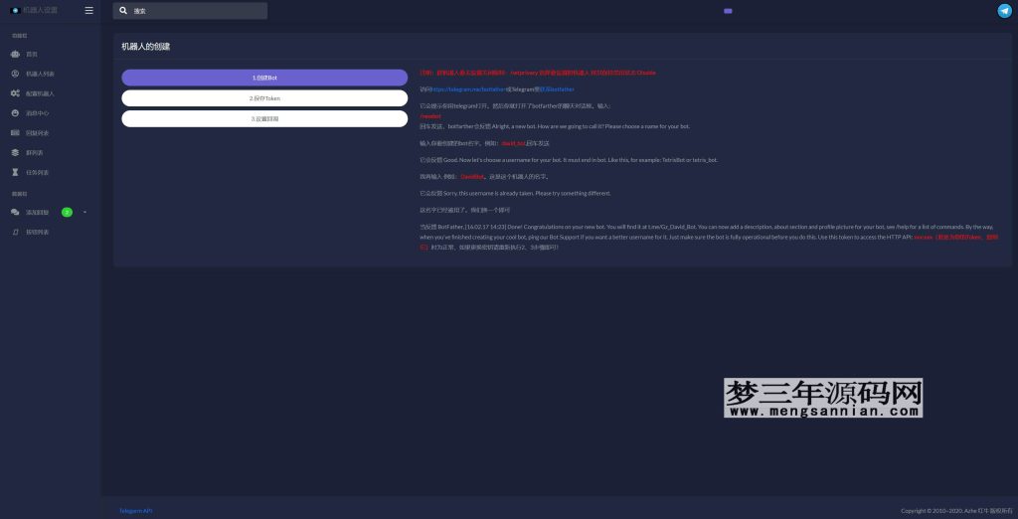Image resolution: width=1018 pixels, height=519 pixels.
Task: Open the layers-stack group list icon
Action: coord(15,152)
